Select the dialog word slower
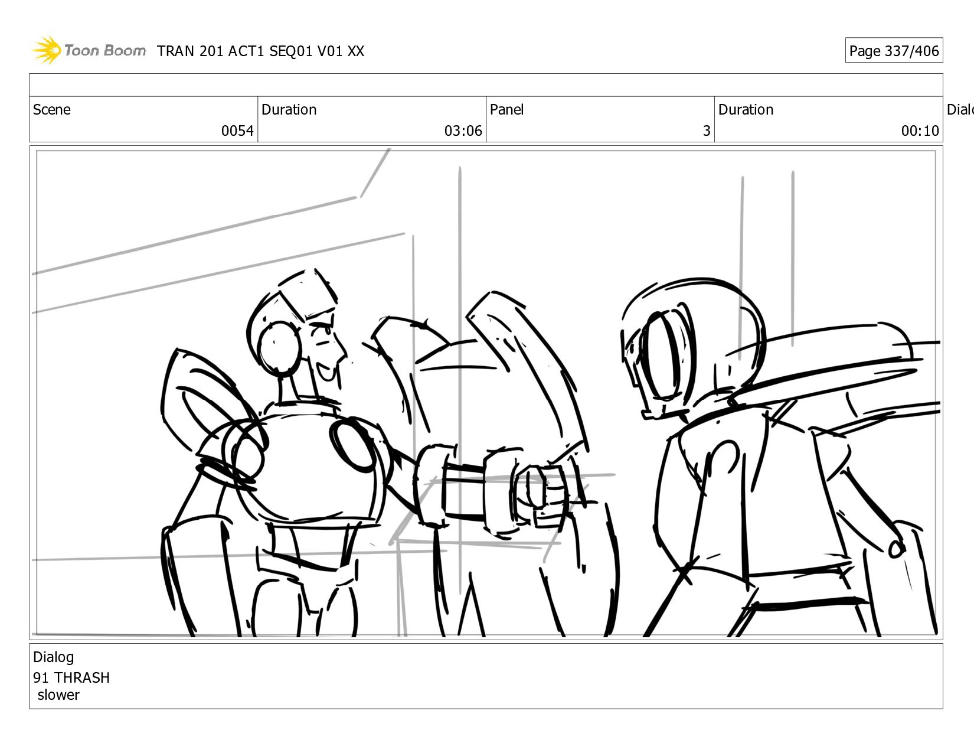This screenshot has height=753, width=974. click(x=58, y=695)
